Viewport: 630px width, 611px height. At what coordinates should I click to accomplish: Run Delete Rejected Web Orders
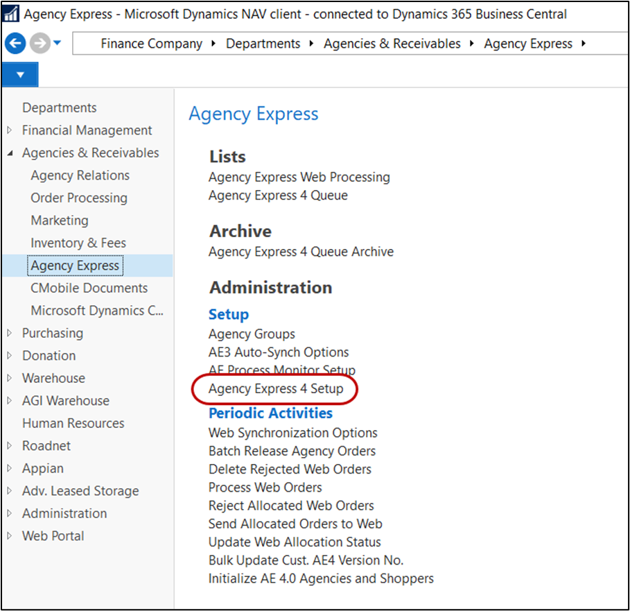click(x=290, y=469)
